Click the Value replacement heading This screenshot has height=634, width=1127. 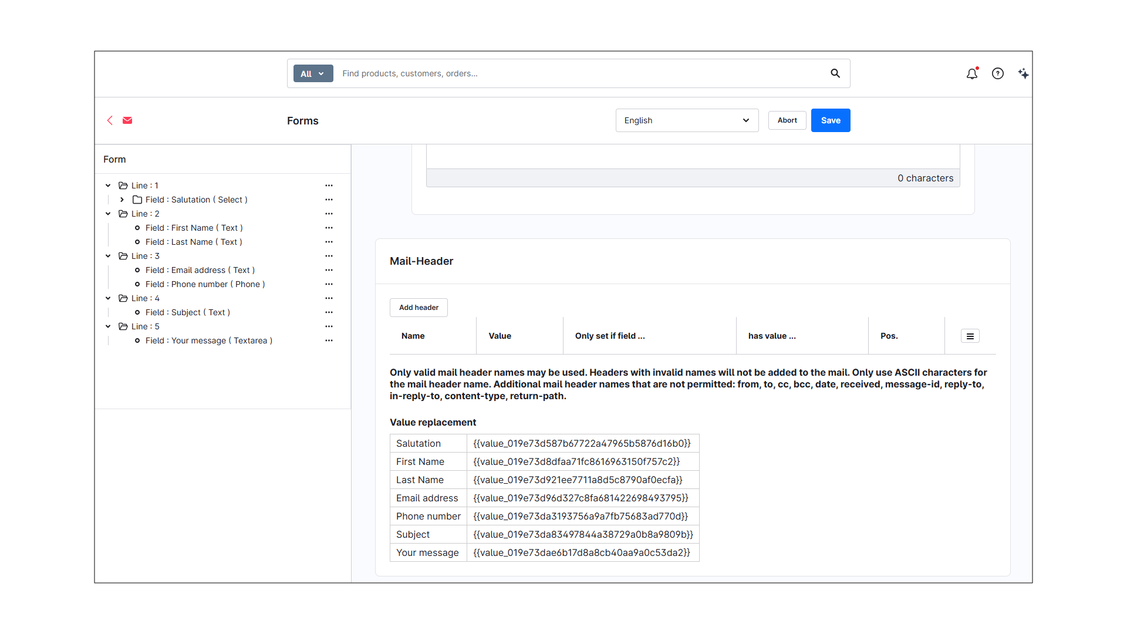(433, 422)
